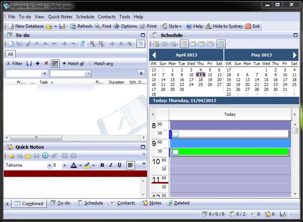The width and height of the screenshot is (303, 222).
Task: Open the open-database folder icon in main toolbar
Action: point(49,26)
